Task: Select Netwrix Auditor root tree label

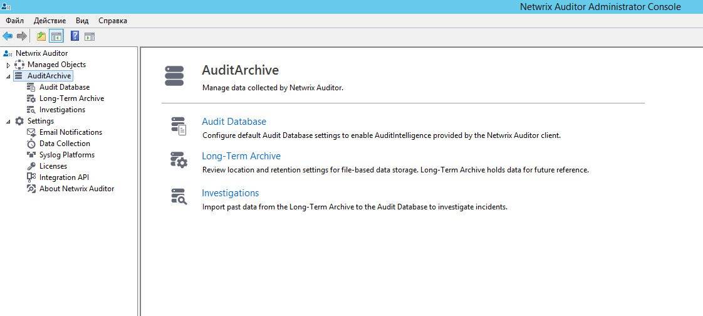Action: (42, 53)
